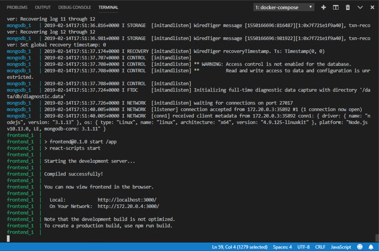Click the terminal scrollbar thumb
Image resolution: width=379 pixels, height=251 pixels.
pyautogui.click(x=377, y=238)
